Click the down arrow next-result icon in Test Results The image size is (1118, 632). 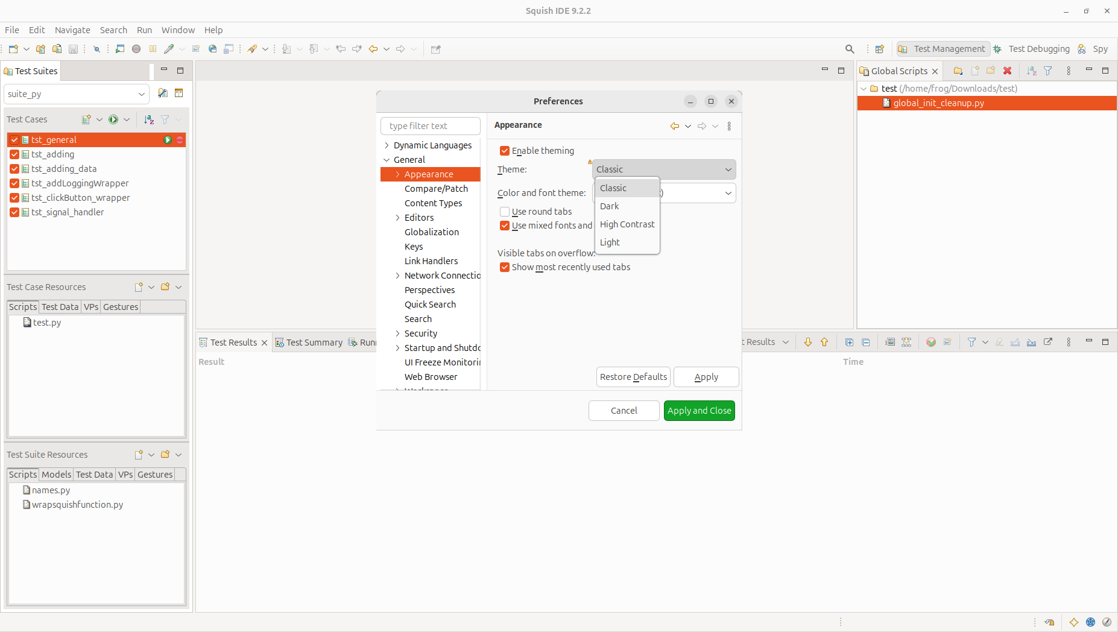pos(808,342)
